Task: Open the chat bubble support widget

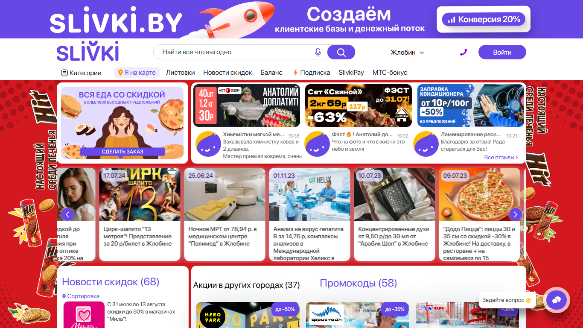Action: [556, 300]
